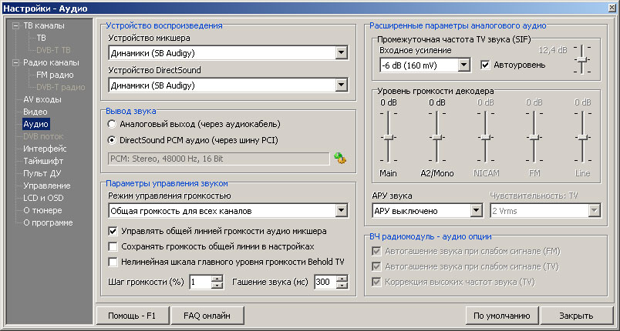Image resolution: width=620 pixels, height=331 pixels.
Task: Enable Нелинейная шкала главного уровня громкости
Action: coord(113,262)
